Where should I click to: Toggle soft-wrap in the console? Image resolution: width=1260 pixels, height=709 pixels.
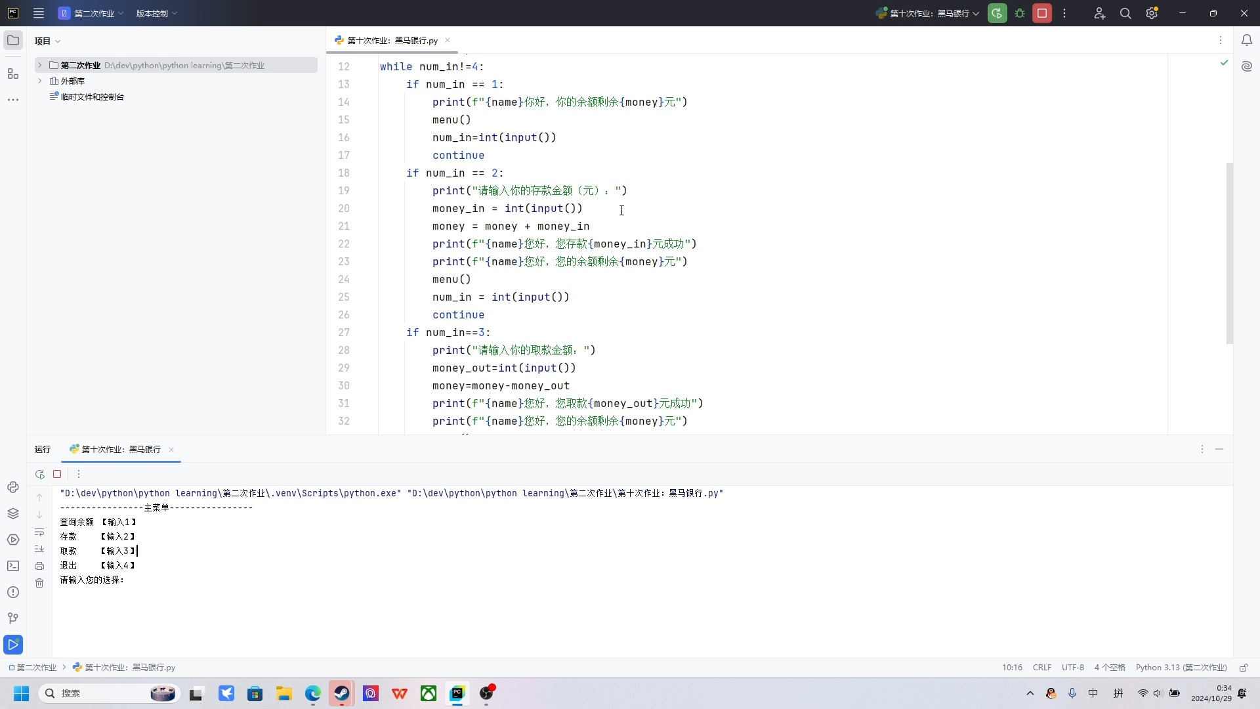click(39, 532)
